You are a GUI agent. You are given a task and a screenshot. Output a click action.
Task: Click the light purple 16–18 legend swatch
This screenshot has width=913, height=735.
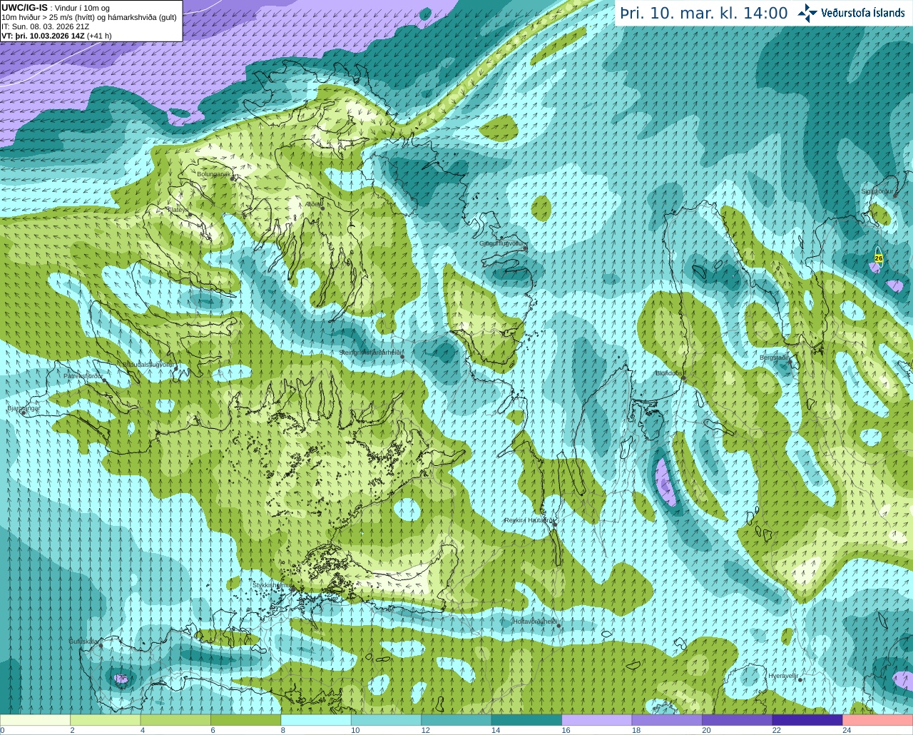click(596, 720)
